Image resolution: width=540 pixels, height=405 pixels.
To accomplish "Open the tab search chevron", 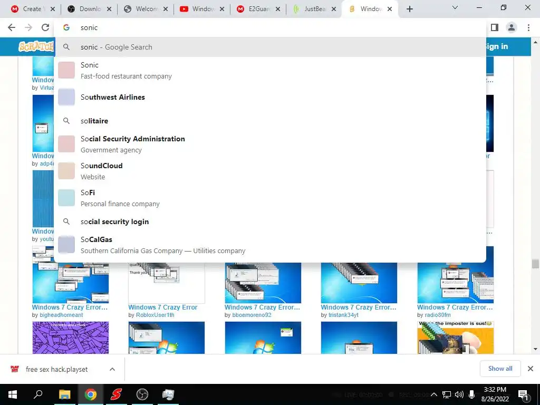I will click(x=455, y=7).
